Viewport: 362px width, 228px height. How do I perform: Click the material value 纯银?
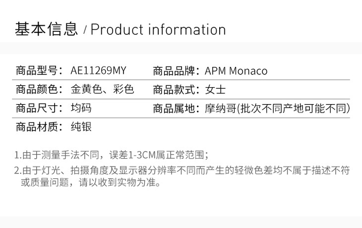pyautogui.click(x=81, y=127)
